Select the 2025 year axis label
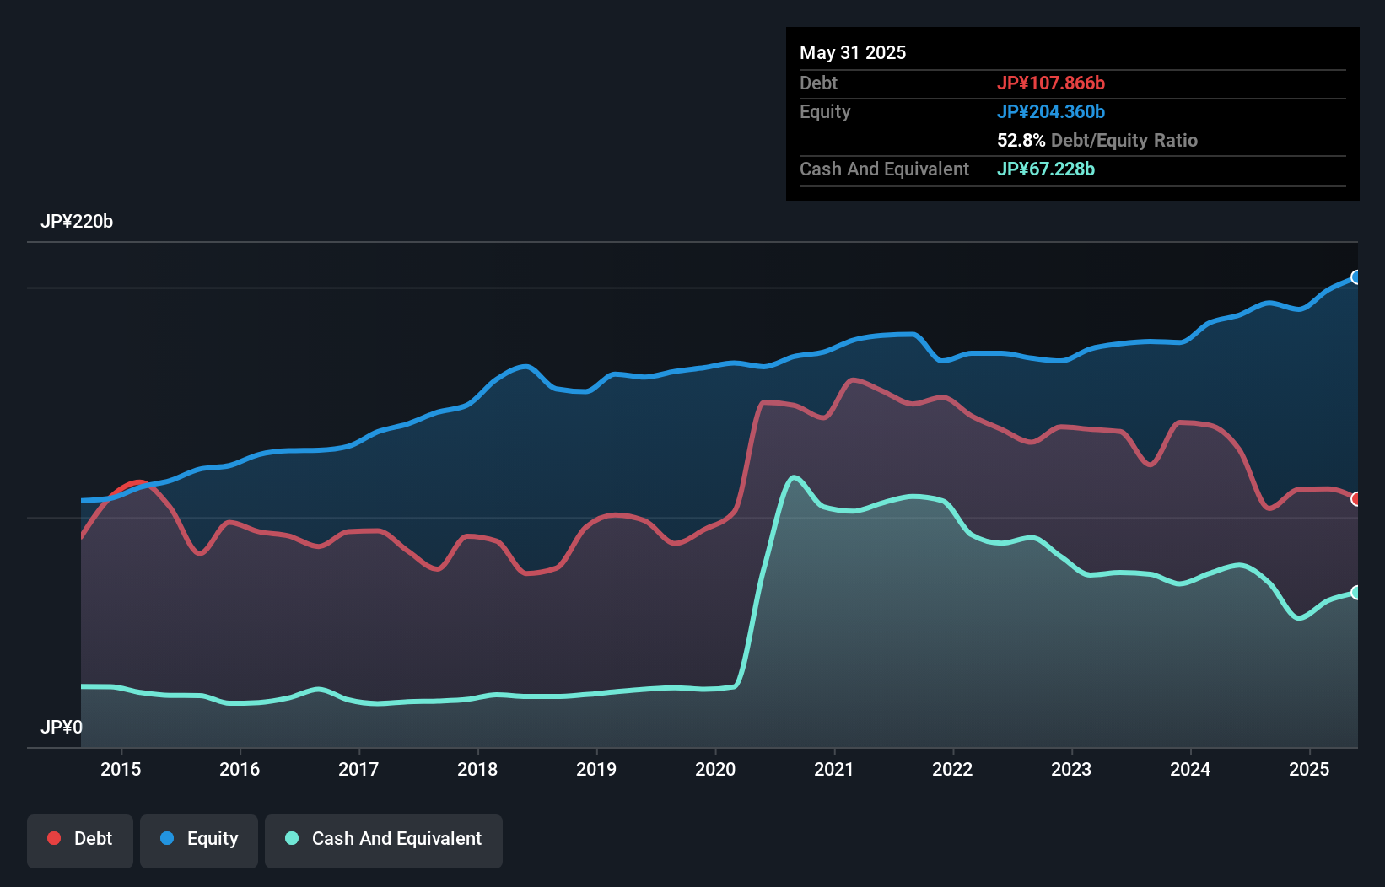Viewport: 1385px width, 887px height. point(1310,769)
